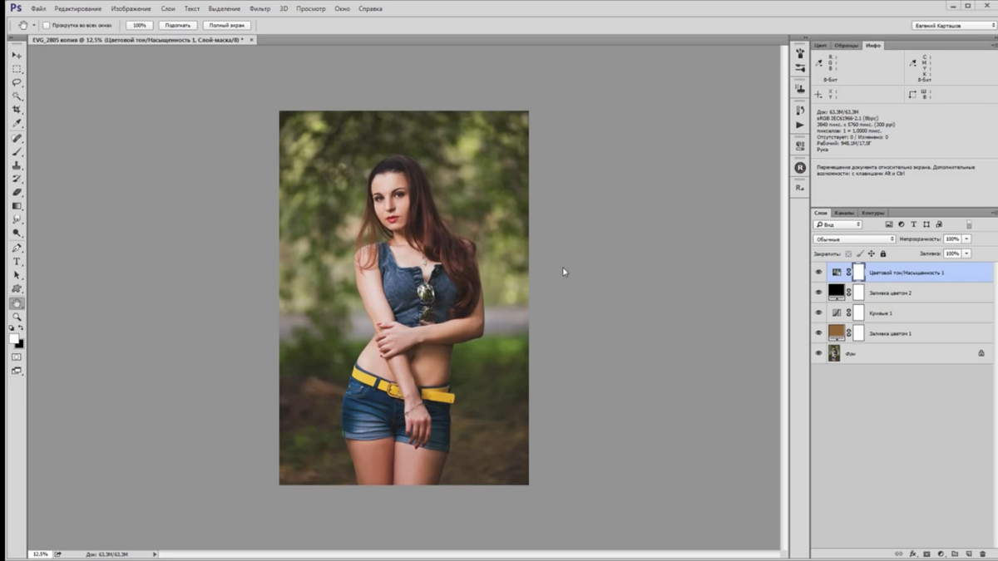Select the Move tool
The image size is (998, 561).
click(17, 55)
